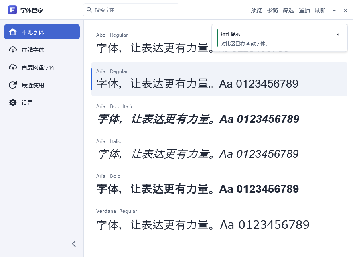Open the 在线字体 sidebar item
The height and width of the screenshot is (257, 353).
tap(42, 50)
